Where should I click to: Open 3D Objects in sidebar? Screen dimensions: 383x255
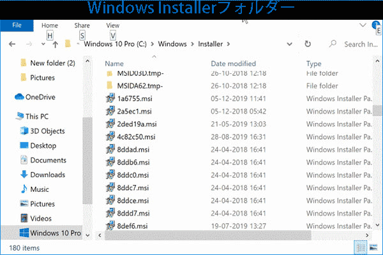tap(47, 131)
